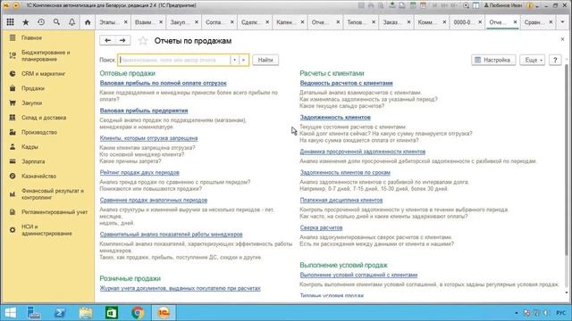Open the Favorites star in top panel

(26, 22)
